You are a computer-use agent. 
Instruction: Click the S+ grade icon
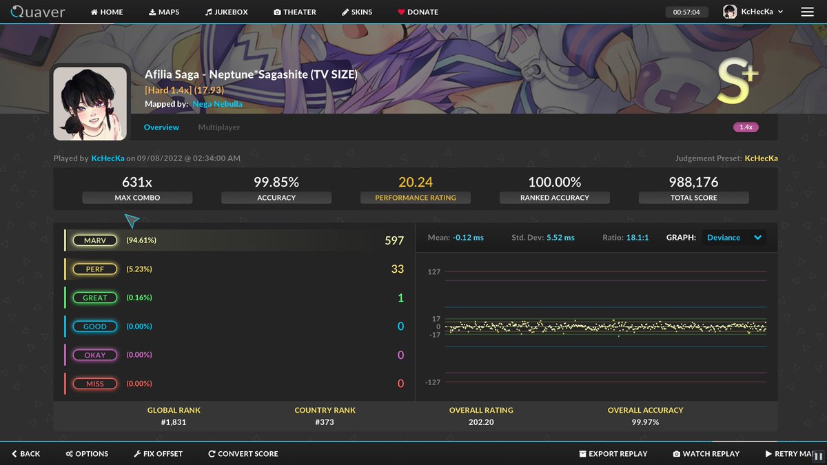[738, 81]
